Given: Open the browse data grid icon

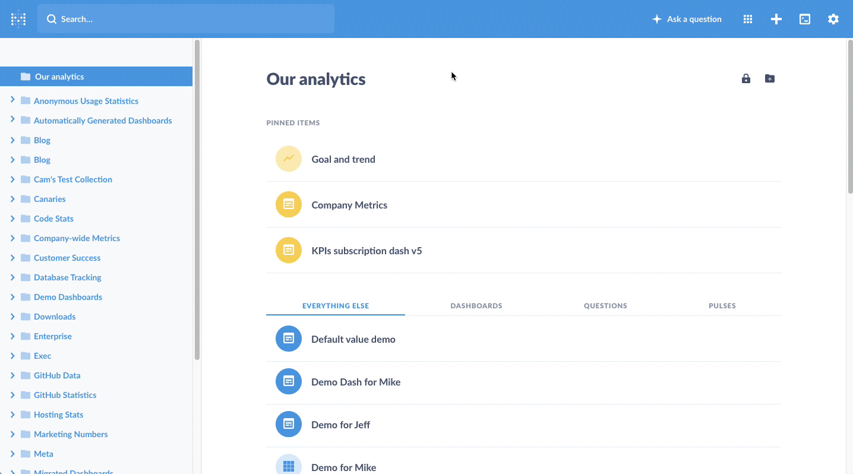Looking at the screenshot, I should [x=747, y=18].
